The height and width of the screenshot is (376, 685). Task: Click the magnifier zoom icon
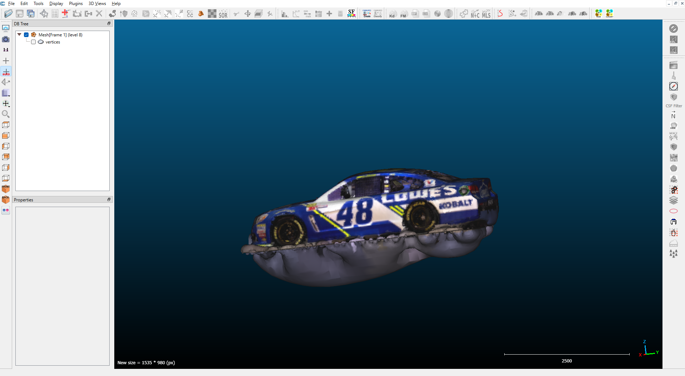[6, 114]
